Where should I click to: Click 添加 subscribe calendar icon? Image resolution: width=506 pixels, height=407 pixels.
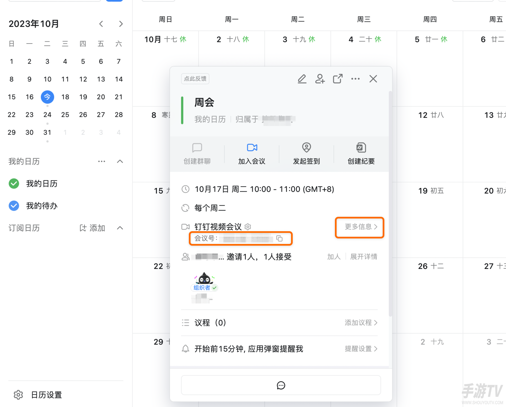(x=83, y=228)
